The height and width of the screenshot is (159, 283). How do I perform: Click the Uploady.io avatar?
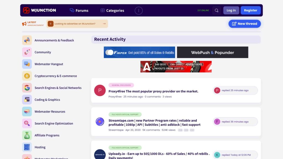pos(100,154)
